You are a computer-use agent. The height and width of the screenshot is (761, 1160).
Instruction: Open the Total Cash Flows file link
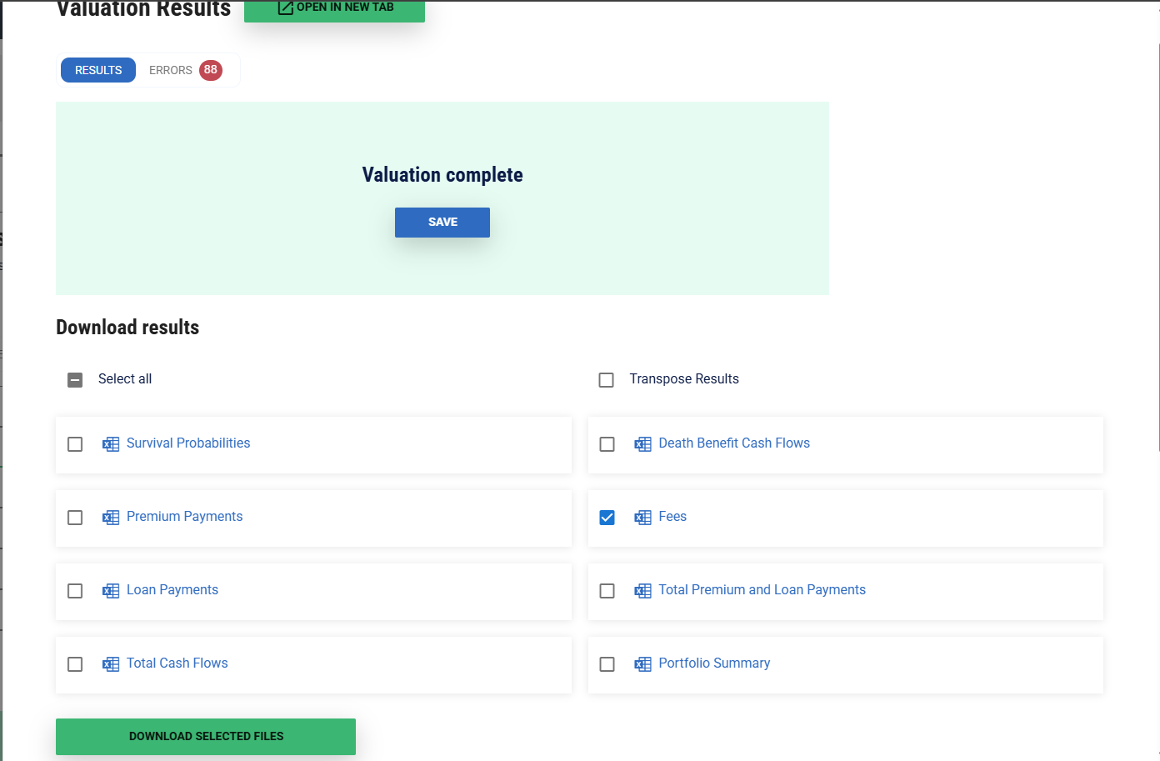coord(177,663)
